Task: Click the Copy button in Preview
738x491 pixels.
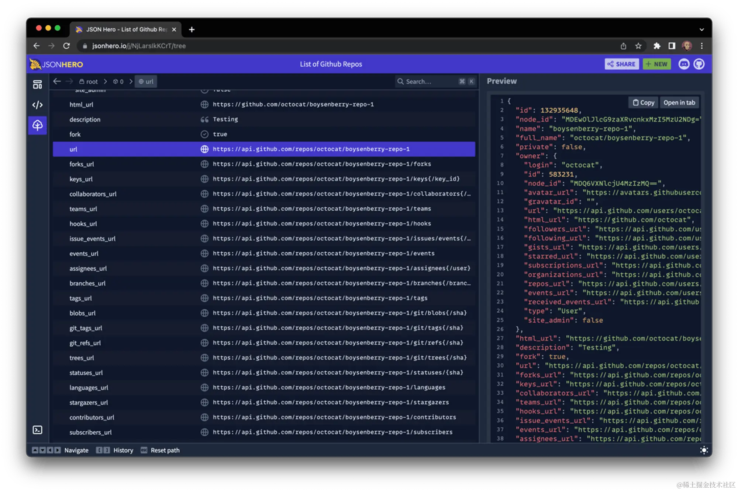Action: click(x=643, y=103)
